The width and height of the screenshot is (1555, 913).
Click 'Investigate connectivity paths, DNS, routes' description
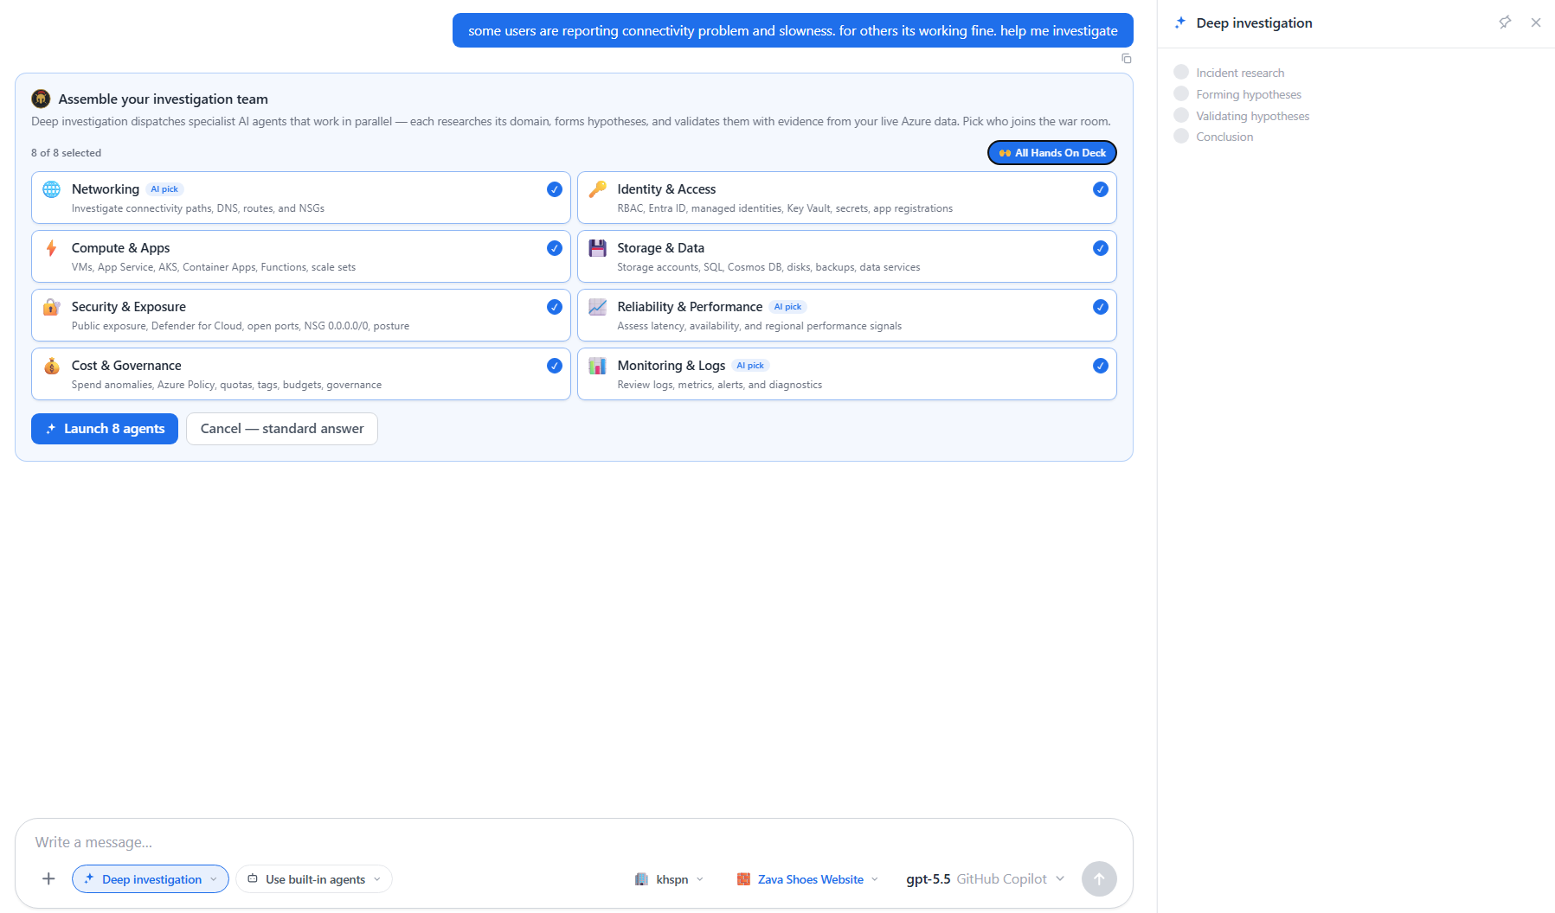(198, 208)
